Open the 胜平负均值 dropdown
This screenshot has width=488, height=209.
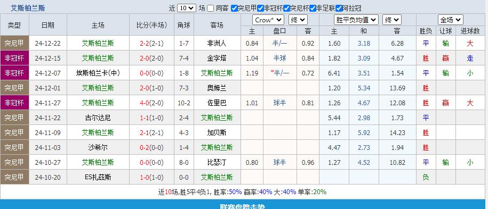[356, 20]
